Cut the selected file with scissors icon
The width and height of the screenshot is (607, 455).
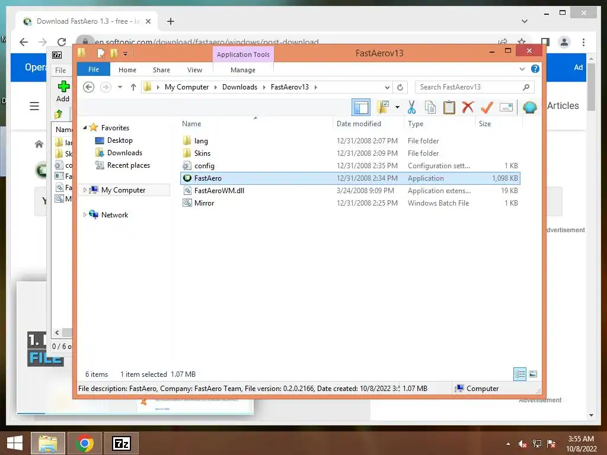(x=411, y=107)
